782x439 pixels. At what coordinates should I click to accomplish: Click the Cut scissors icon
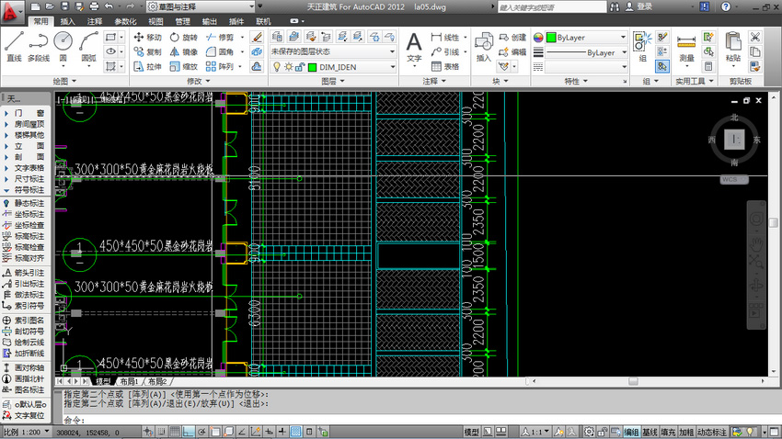755,37
